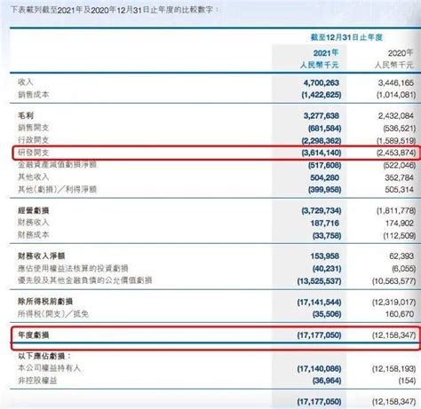The width and height of the screenshot is (421, 409).
Task: Select the 財務收入淨額 row label
Action: tap(41, 256)
